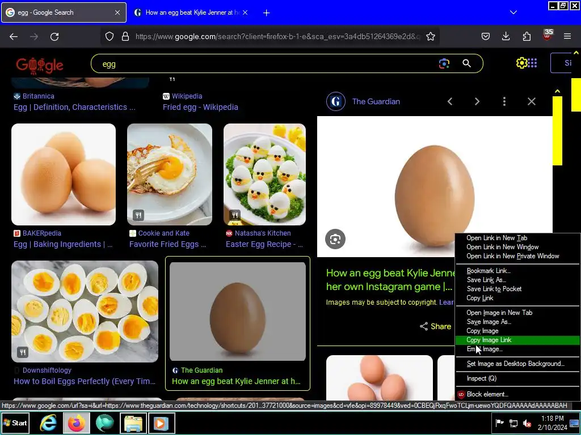Open the extensions puzzle icon
The height and width of the screenshot is (435, 581).
point(527,36)
